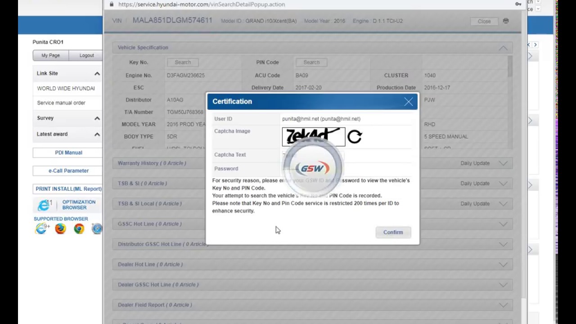Click the User ID punita@hmil.net text
The height and width of the screenshot is (324, 576).
tap(321, 119)
